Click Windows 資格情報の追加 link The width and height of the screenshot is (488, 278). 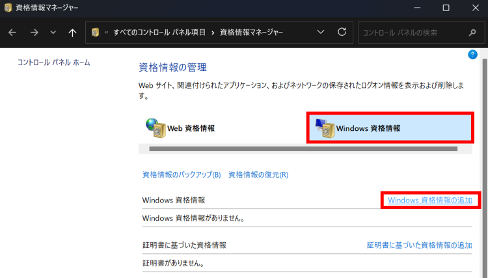(430, 200)
